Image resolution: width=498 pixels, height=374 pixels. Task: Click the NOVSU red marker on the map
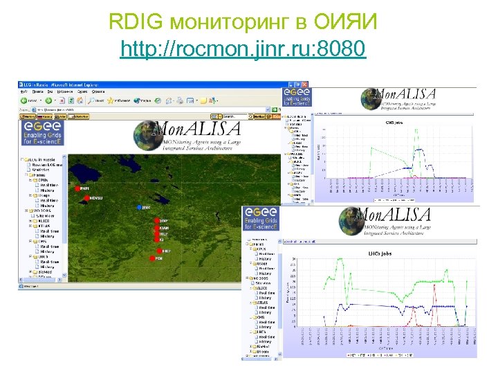86,198
